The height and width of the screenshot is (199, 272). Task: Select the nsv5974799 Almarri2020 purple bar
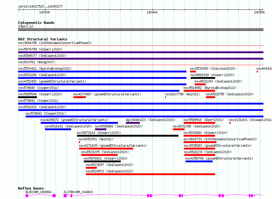tap(141, 52)
